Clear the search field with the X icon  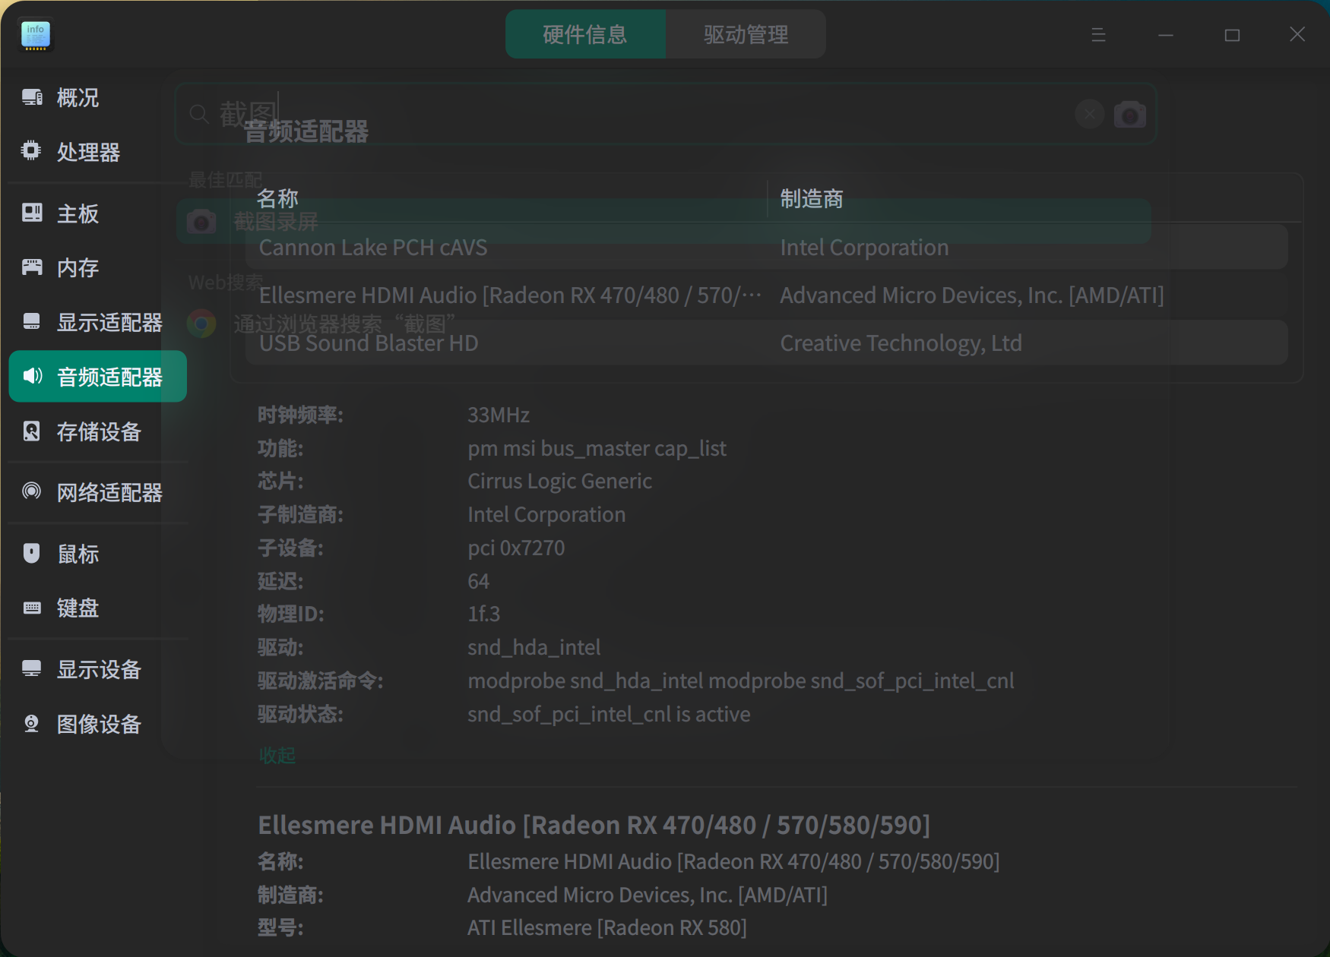pyautogui.click(x=1089, y=114)
